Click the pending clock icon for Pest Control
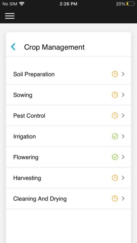Image resolution: width=137 pixels, height=243 pixels. click(115, 116)
